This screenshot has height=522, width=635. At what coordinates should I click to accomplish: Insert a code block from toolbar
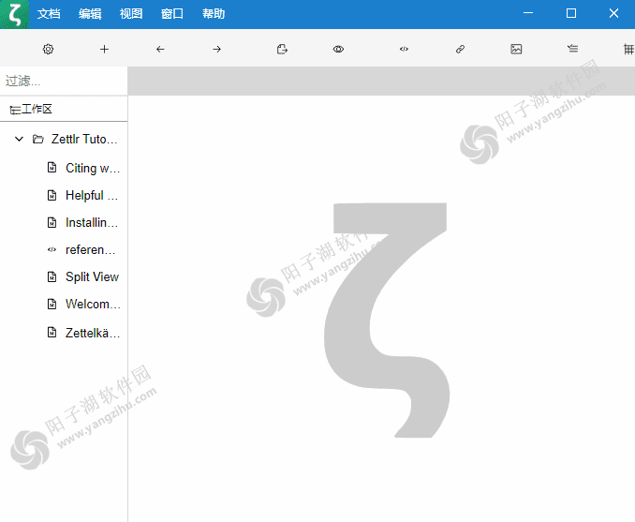click(x=404, y=49)
